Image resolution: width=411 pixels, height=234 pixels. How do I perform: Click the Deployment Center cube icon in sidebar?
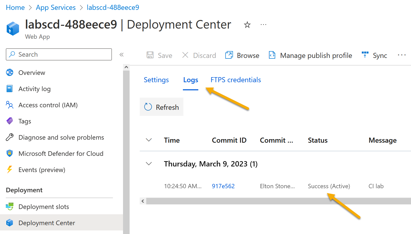click(10, 223)
